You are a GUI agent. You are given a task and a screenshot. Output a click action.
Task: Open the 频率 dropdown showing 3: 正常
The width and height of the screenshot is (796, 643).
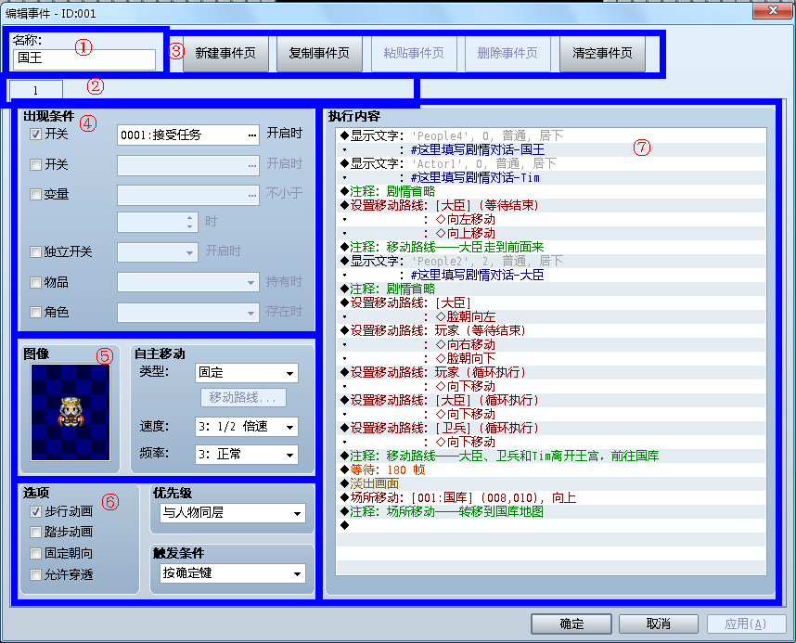coord(247,454)
